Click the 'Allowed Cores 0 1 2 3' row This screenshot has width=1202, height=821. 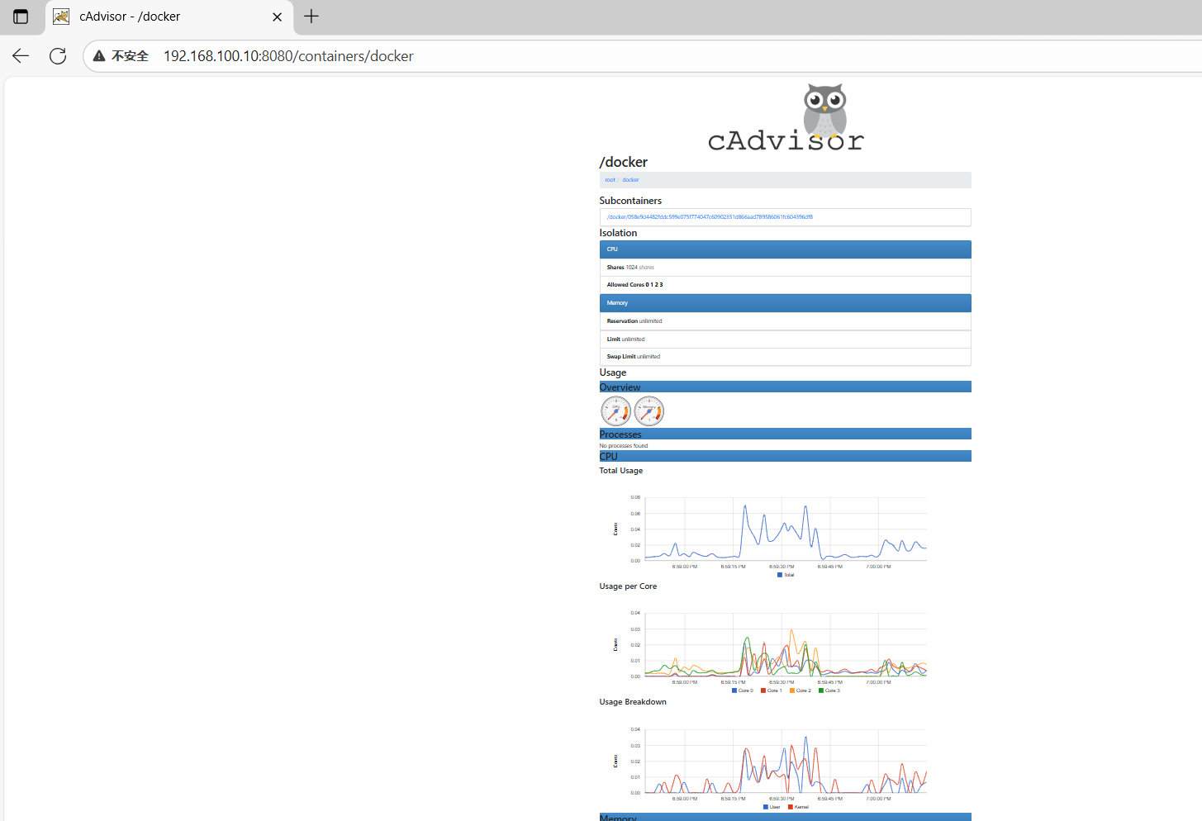[x=785, y=285]
